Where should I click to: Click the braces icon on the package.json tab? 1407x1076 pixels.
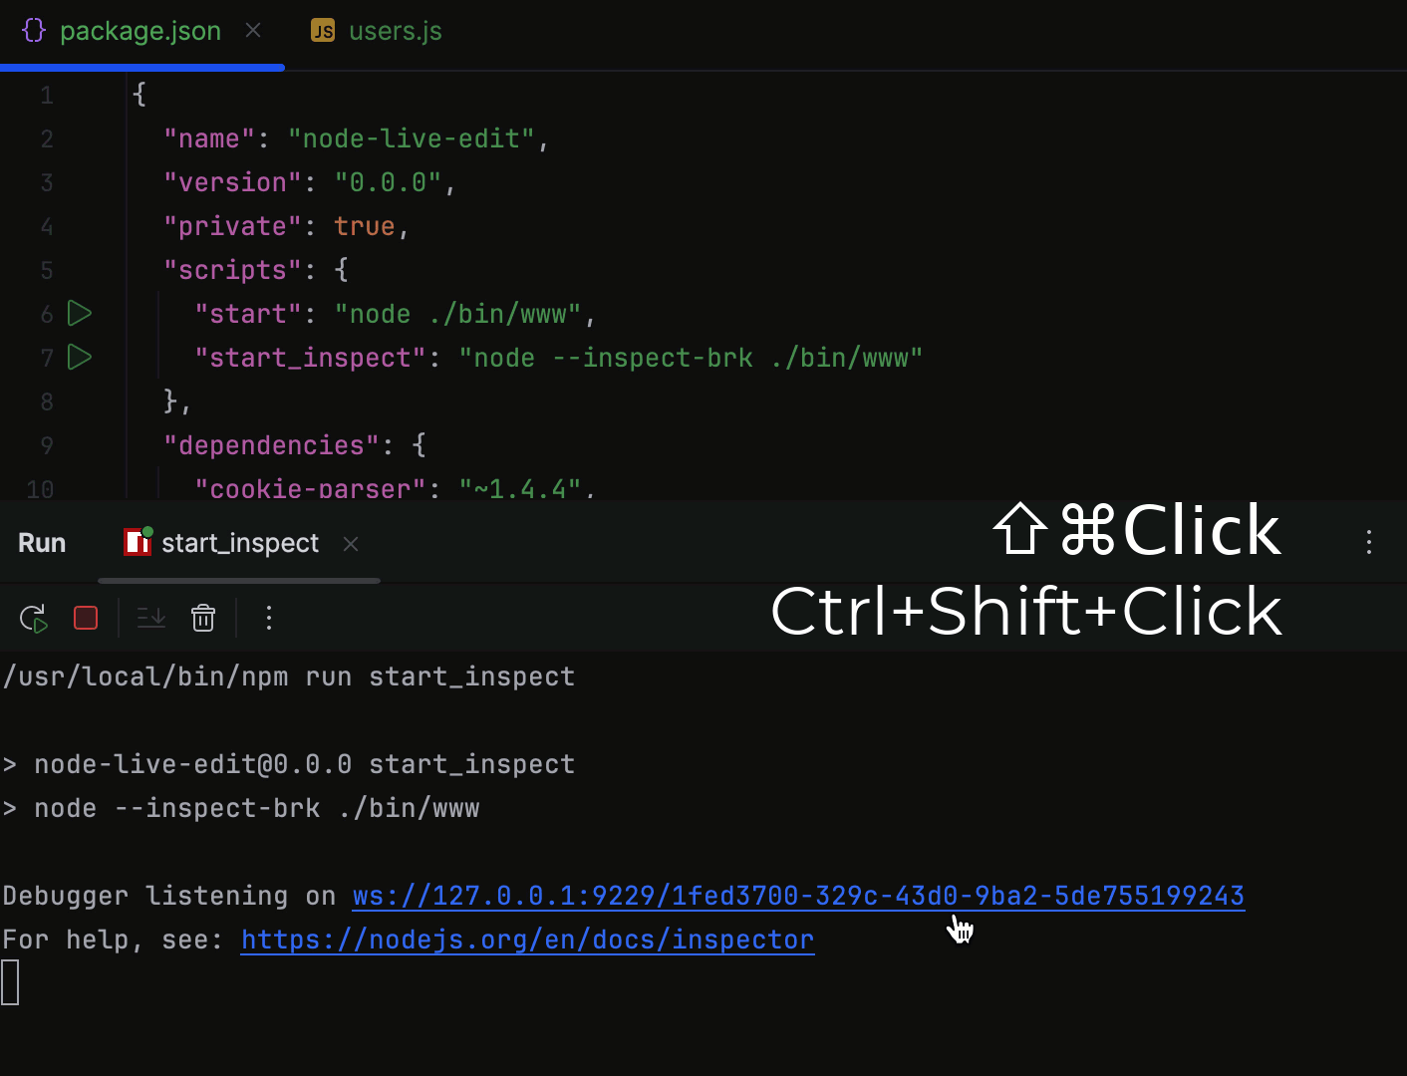(33, 30)
